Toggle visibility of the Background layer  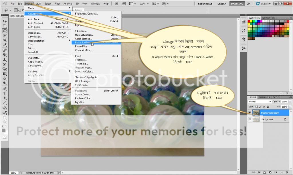[x=250, y=119]
